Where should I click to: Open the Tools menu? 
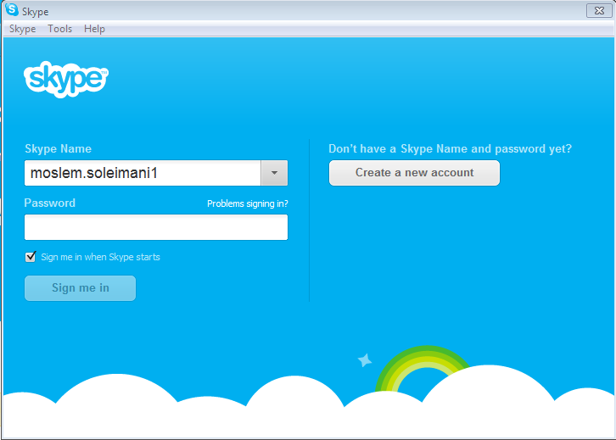[59, 29]
